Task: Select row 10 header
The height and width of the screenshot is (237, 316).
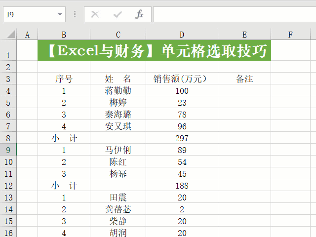Action: 8,161
